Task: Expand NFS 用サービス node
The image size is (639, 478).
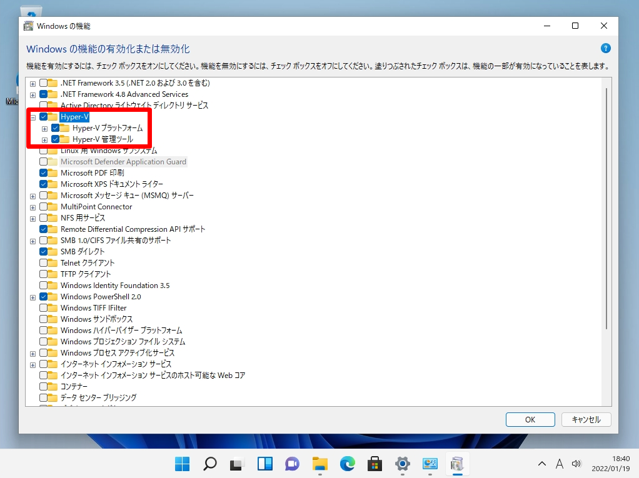Action: pos(33,219)
